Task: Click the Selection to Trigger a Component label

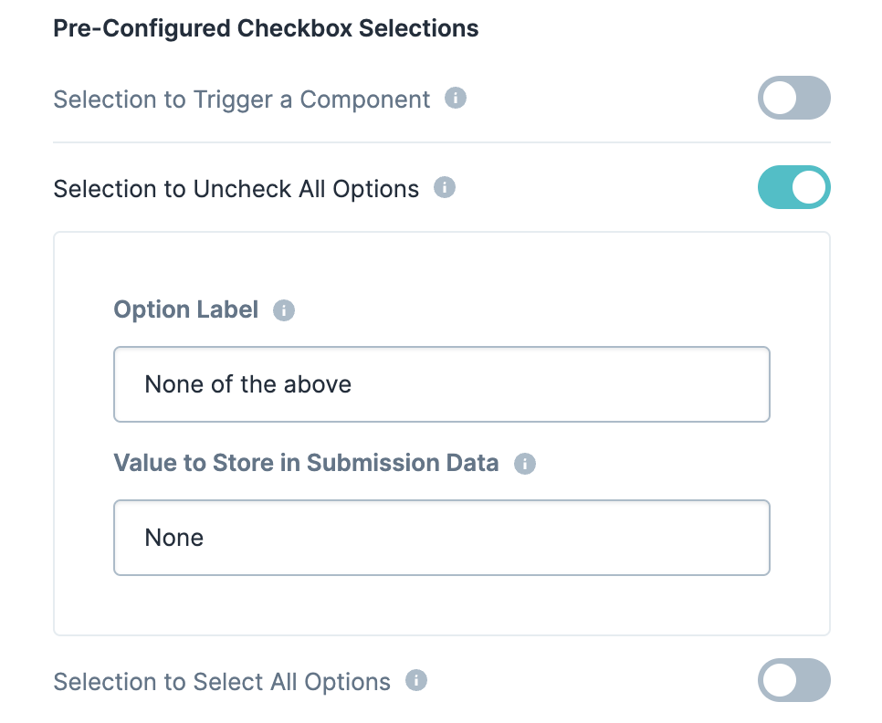Action: pyautogui.click(x=242, y=100)
